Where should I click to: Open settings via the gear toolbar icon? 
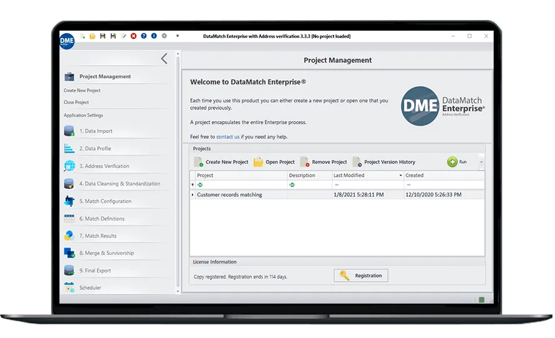[x=164, y=36]
